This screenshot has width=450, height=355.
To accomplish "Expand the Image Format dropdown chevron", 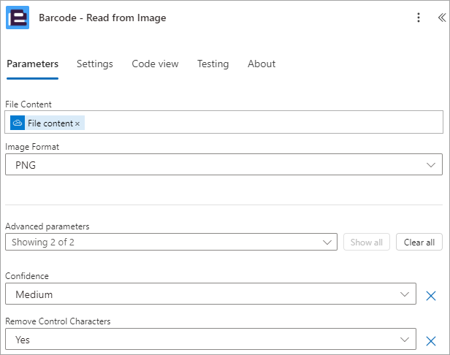I will pos(431,165).
